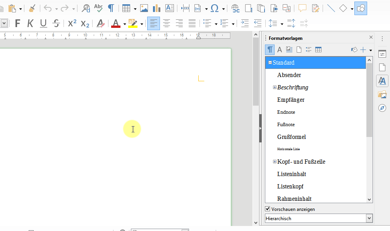Select the Line drawing tool
The image size is (390, 231).
pos(331,9)
